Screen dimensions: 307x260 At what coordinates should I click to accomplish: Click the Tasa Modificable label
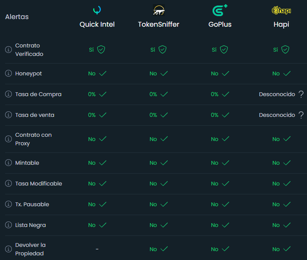(39, 183)
